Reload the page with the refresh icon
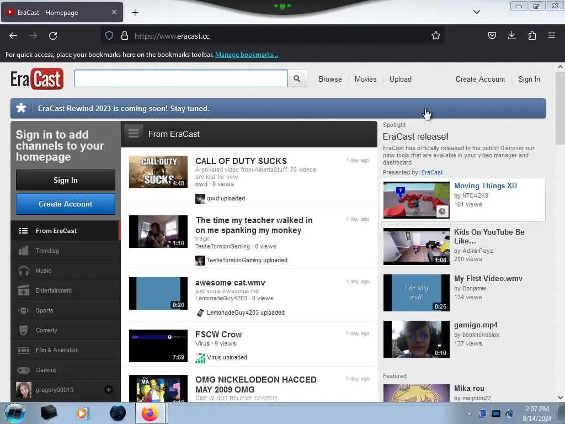 coord(53,36)
